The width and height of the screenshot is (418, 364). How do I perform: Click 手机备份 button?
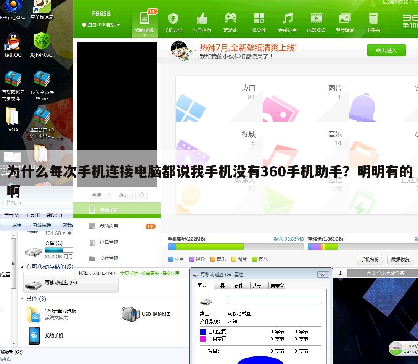pyautogui.click(x=370, y=260)
